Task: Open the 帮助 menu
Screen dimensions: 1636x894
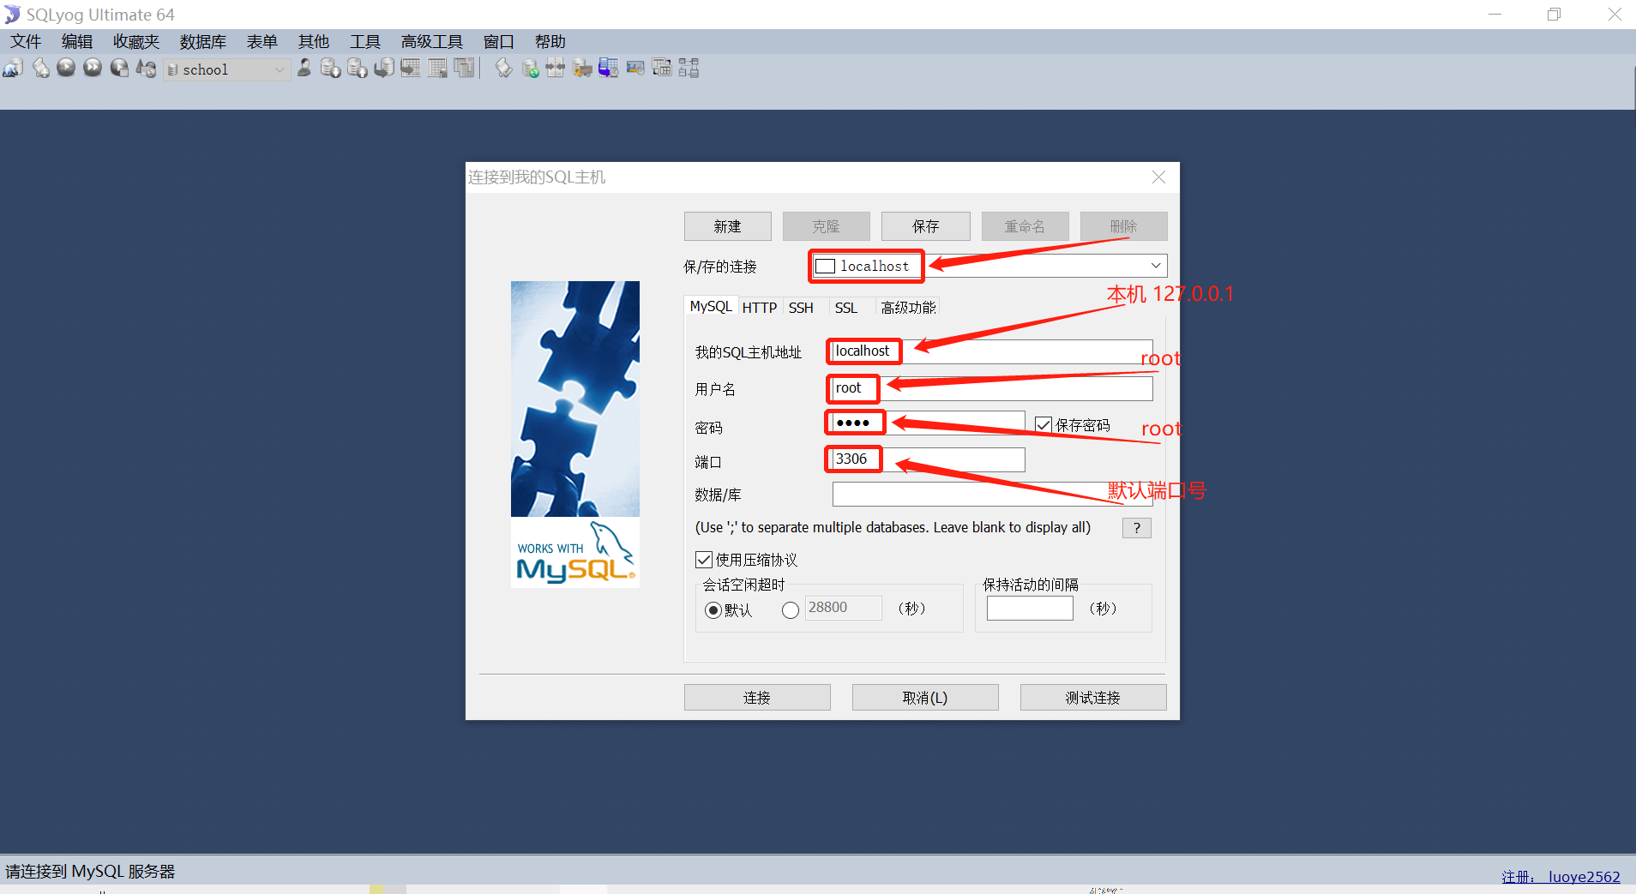Action: (550, 42)
